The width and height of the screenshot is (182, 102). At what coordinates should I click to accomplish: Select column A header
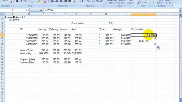(x=12, y=14)
